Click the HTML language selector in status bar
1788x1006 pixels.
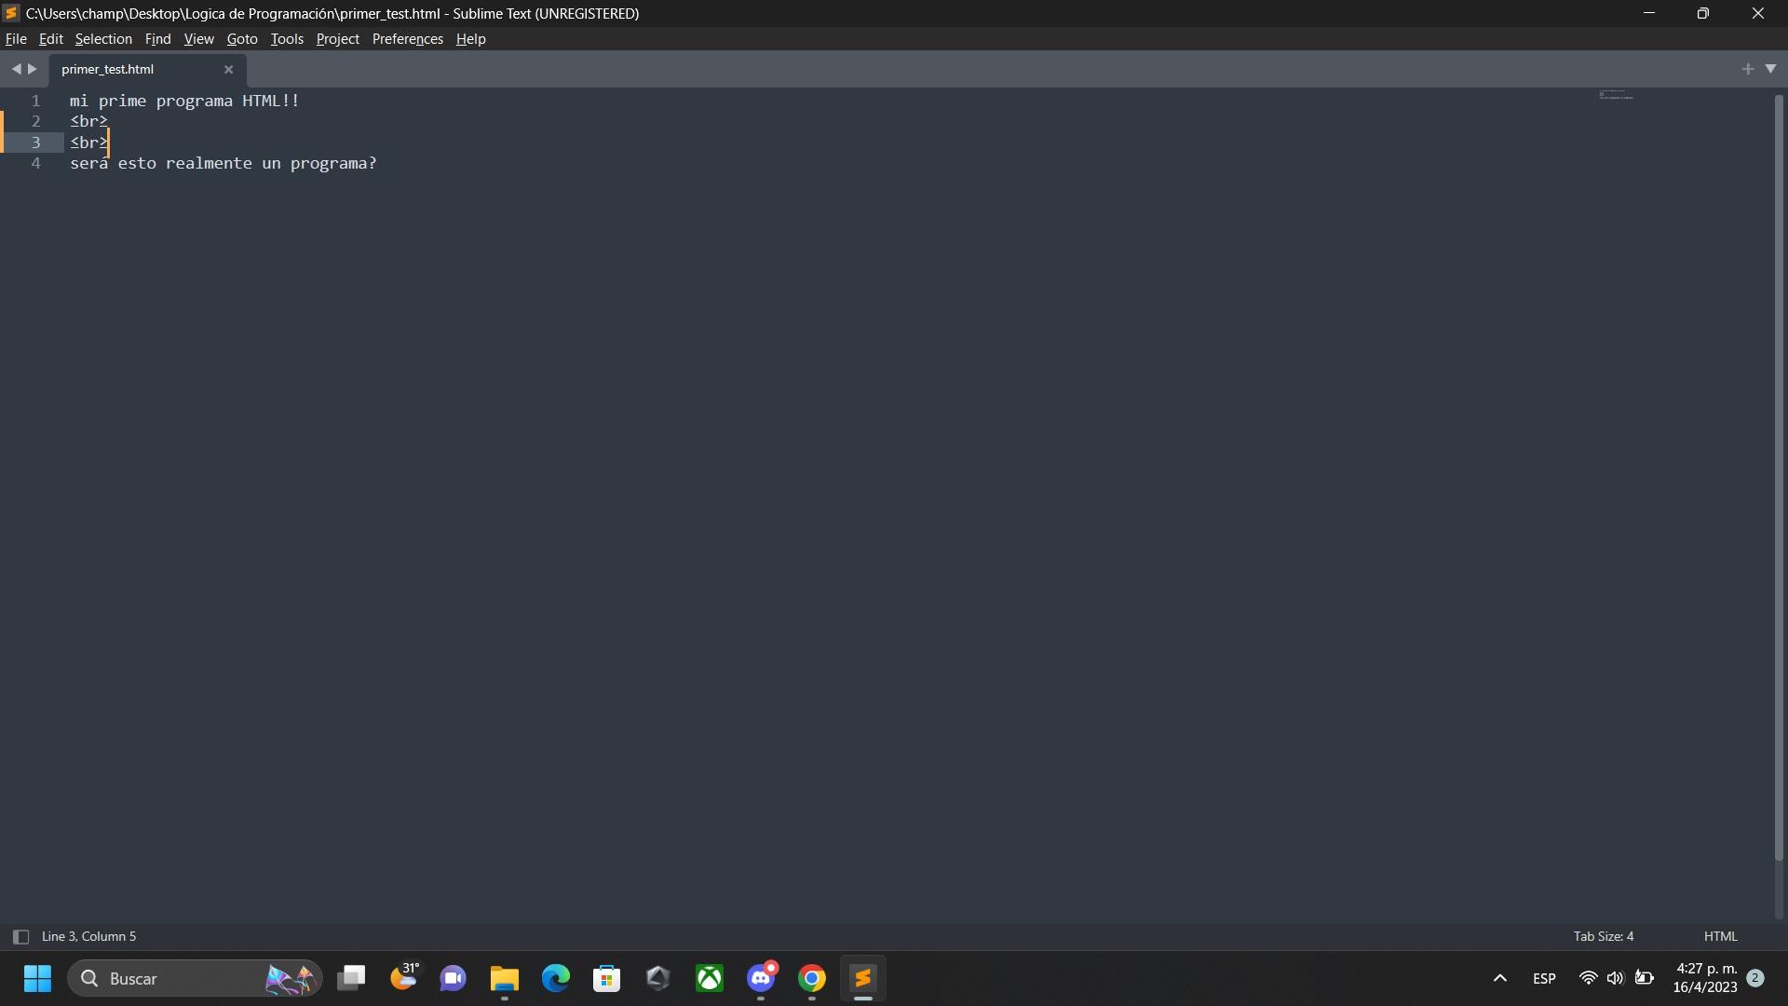(x=1720, y=936)
